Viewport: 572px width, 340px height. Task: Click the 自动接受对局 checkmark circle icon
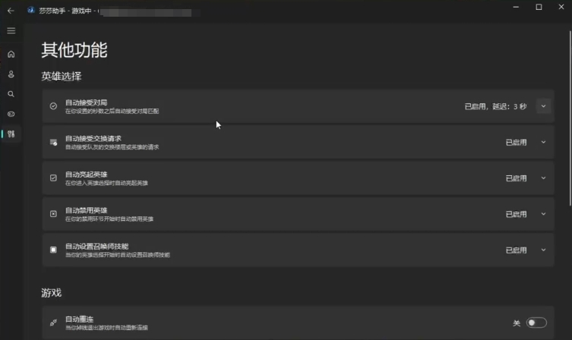(53, 106)
